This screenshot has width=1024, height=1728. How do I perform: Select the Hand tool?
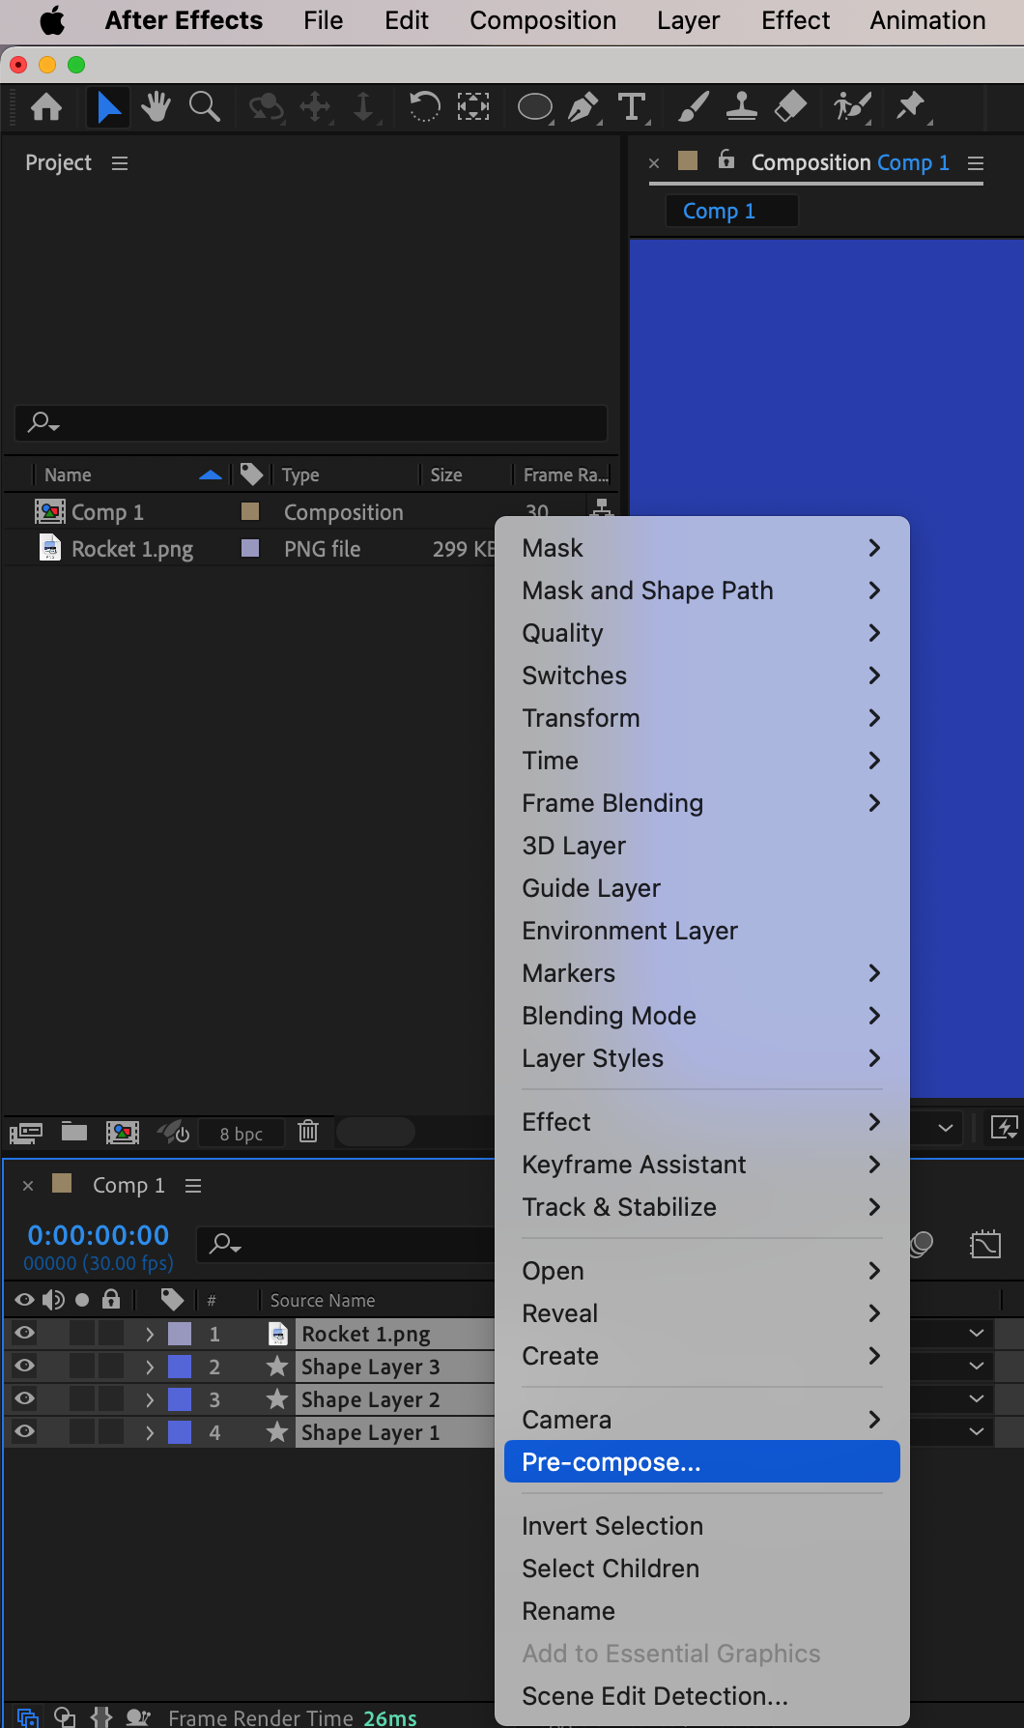tap(156, 107)
